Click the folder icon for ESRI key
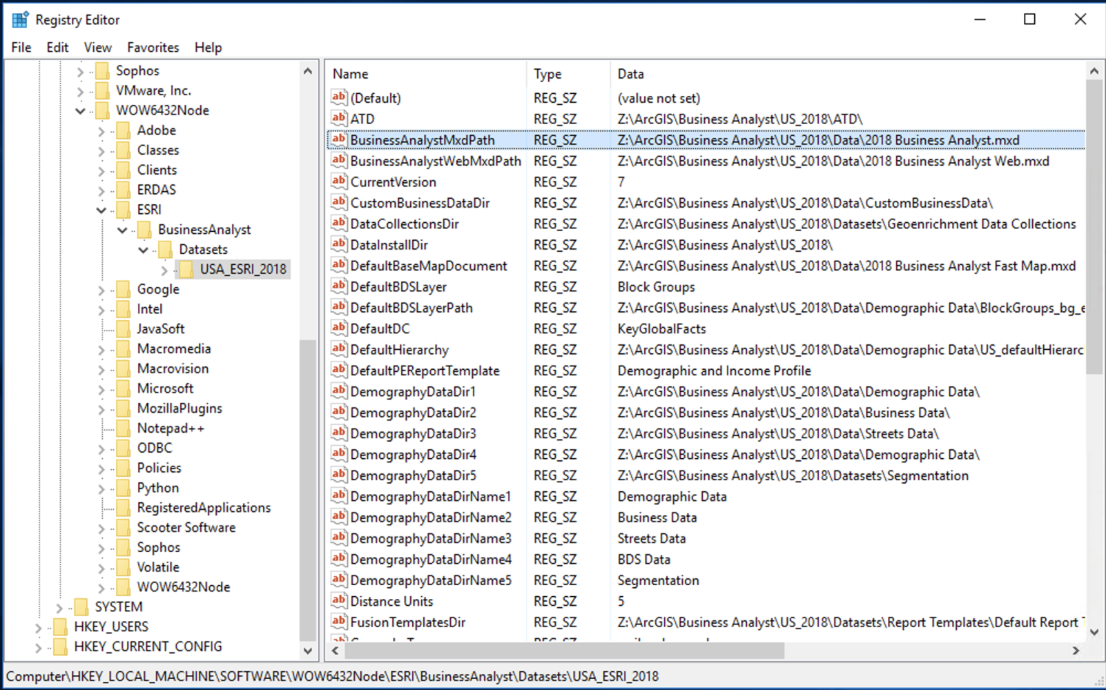This screenshot has height=690, width=1106. click(124, 210)
